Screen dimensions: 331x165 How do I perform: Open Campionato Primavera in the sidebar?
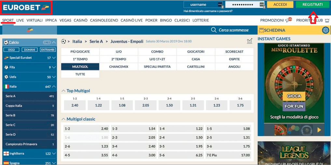tap(30, 144)
